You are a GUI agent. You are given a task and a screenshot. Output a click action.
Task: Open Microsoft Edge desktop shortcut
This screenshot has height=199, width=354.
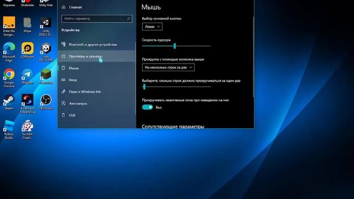point(9,52)
